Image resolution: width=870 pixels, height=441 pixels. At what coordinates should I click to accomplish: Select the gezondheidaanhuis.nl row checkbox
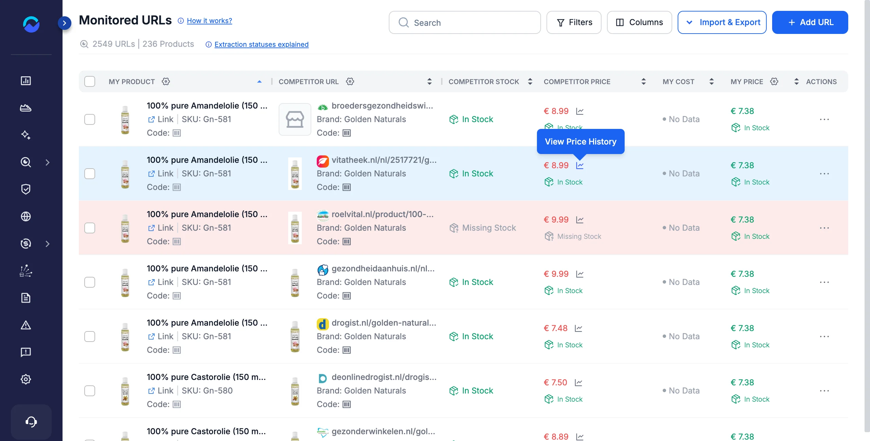point(90,282)
